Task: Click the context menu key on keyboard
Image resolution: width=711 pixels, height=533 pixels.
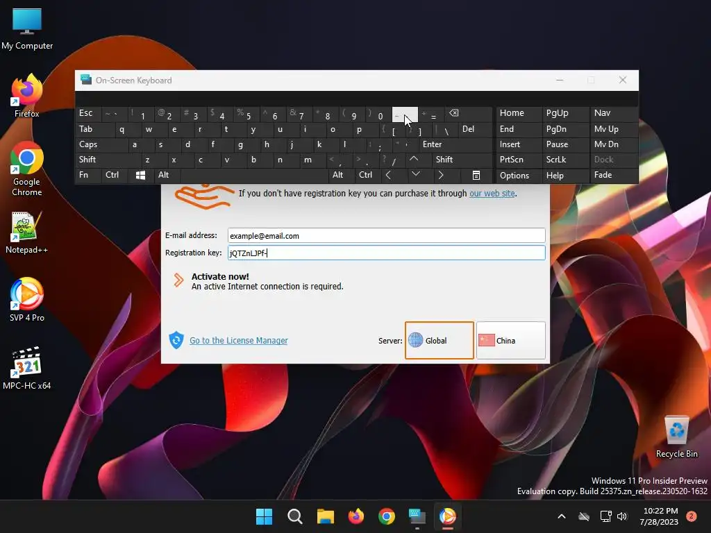Action: point(476,175)
